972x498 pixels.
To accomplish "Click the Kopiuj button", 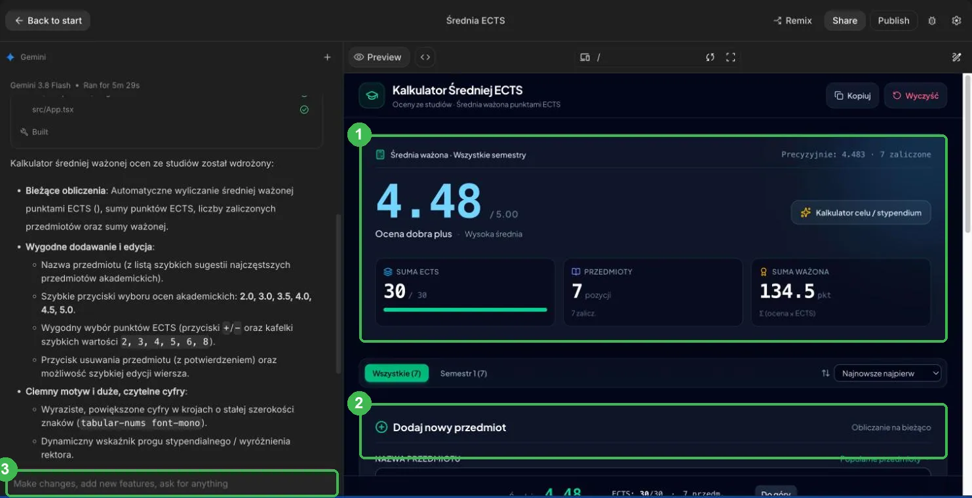I will click(852, 96).
